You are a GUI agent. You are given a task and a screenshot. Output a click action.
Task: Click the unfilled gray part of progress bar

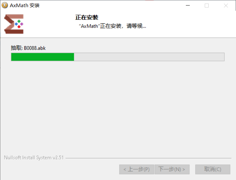[x=149, y=57]
